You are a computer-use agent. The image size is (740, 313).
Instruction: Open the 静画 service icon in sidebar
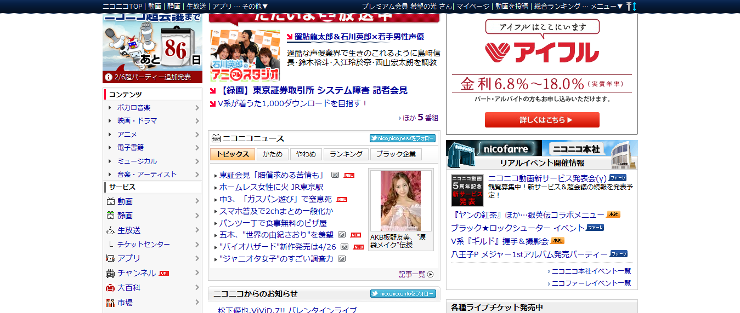point(110,216)
